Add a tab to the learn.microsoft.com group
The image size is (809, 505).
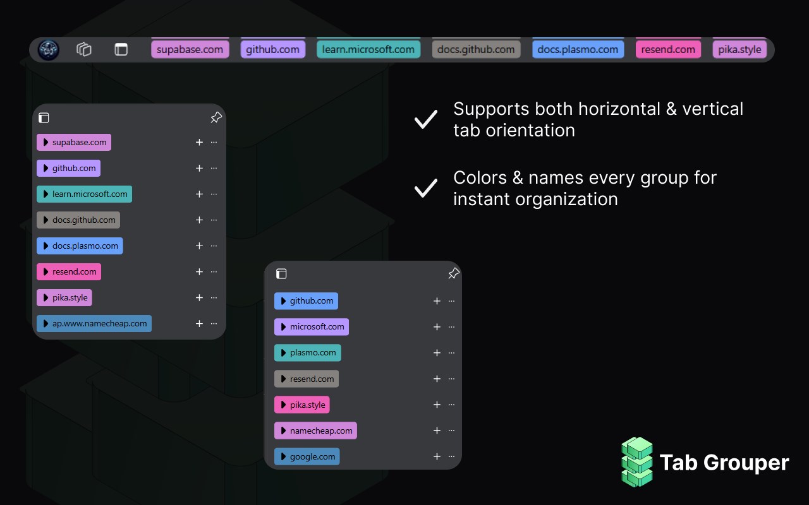tap(199, 194)
